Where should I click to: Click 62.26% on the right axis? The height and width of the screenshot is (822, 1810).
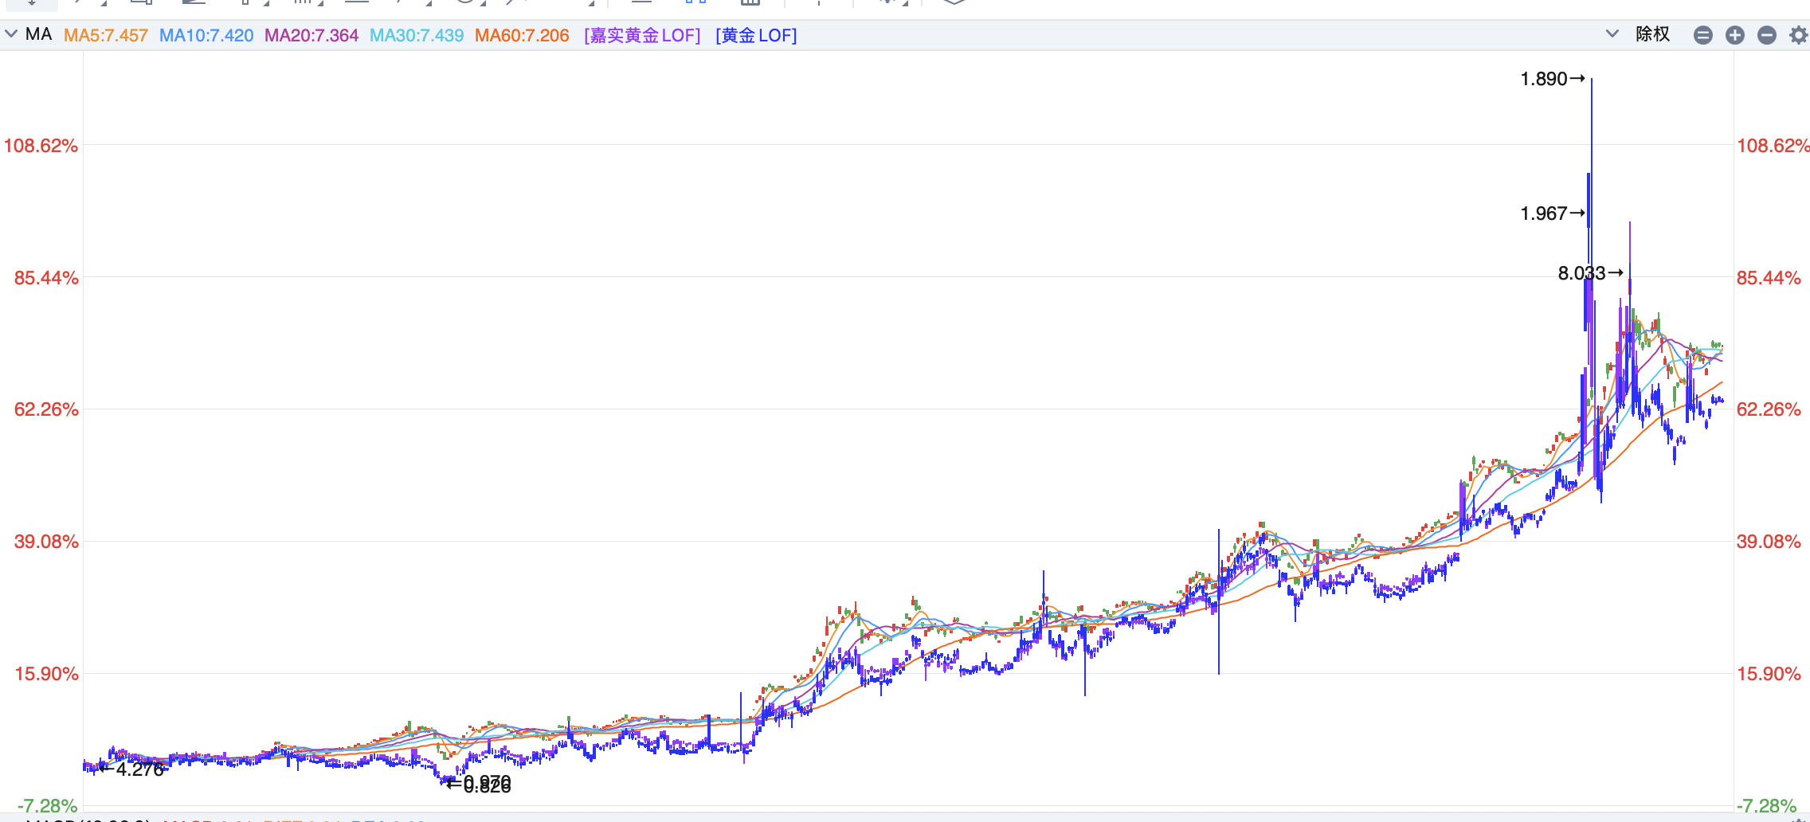(x=1769, y=409)
